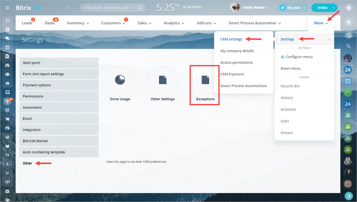Select CRM.Payment in submenu

pos(232,74)
